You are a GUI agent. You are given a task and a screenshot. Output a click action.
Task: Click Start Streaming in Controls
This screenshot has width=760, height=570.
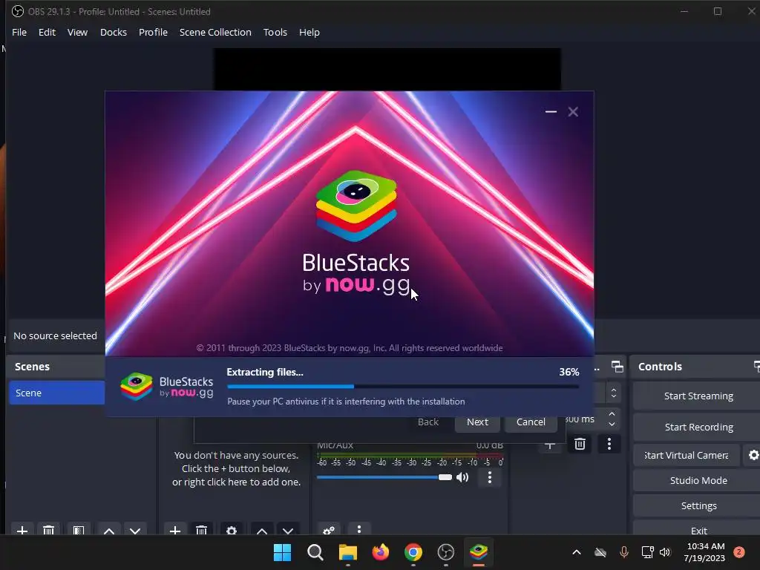point(698,396)
